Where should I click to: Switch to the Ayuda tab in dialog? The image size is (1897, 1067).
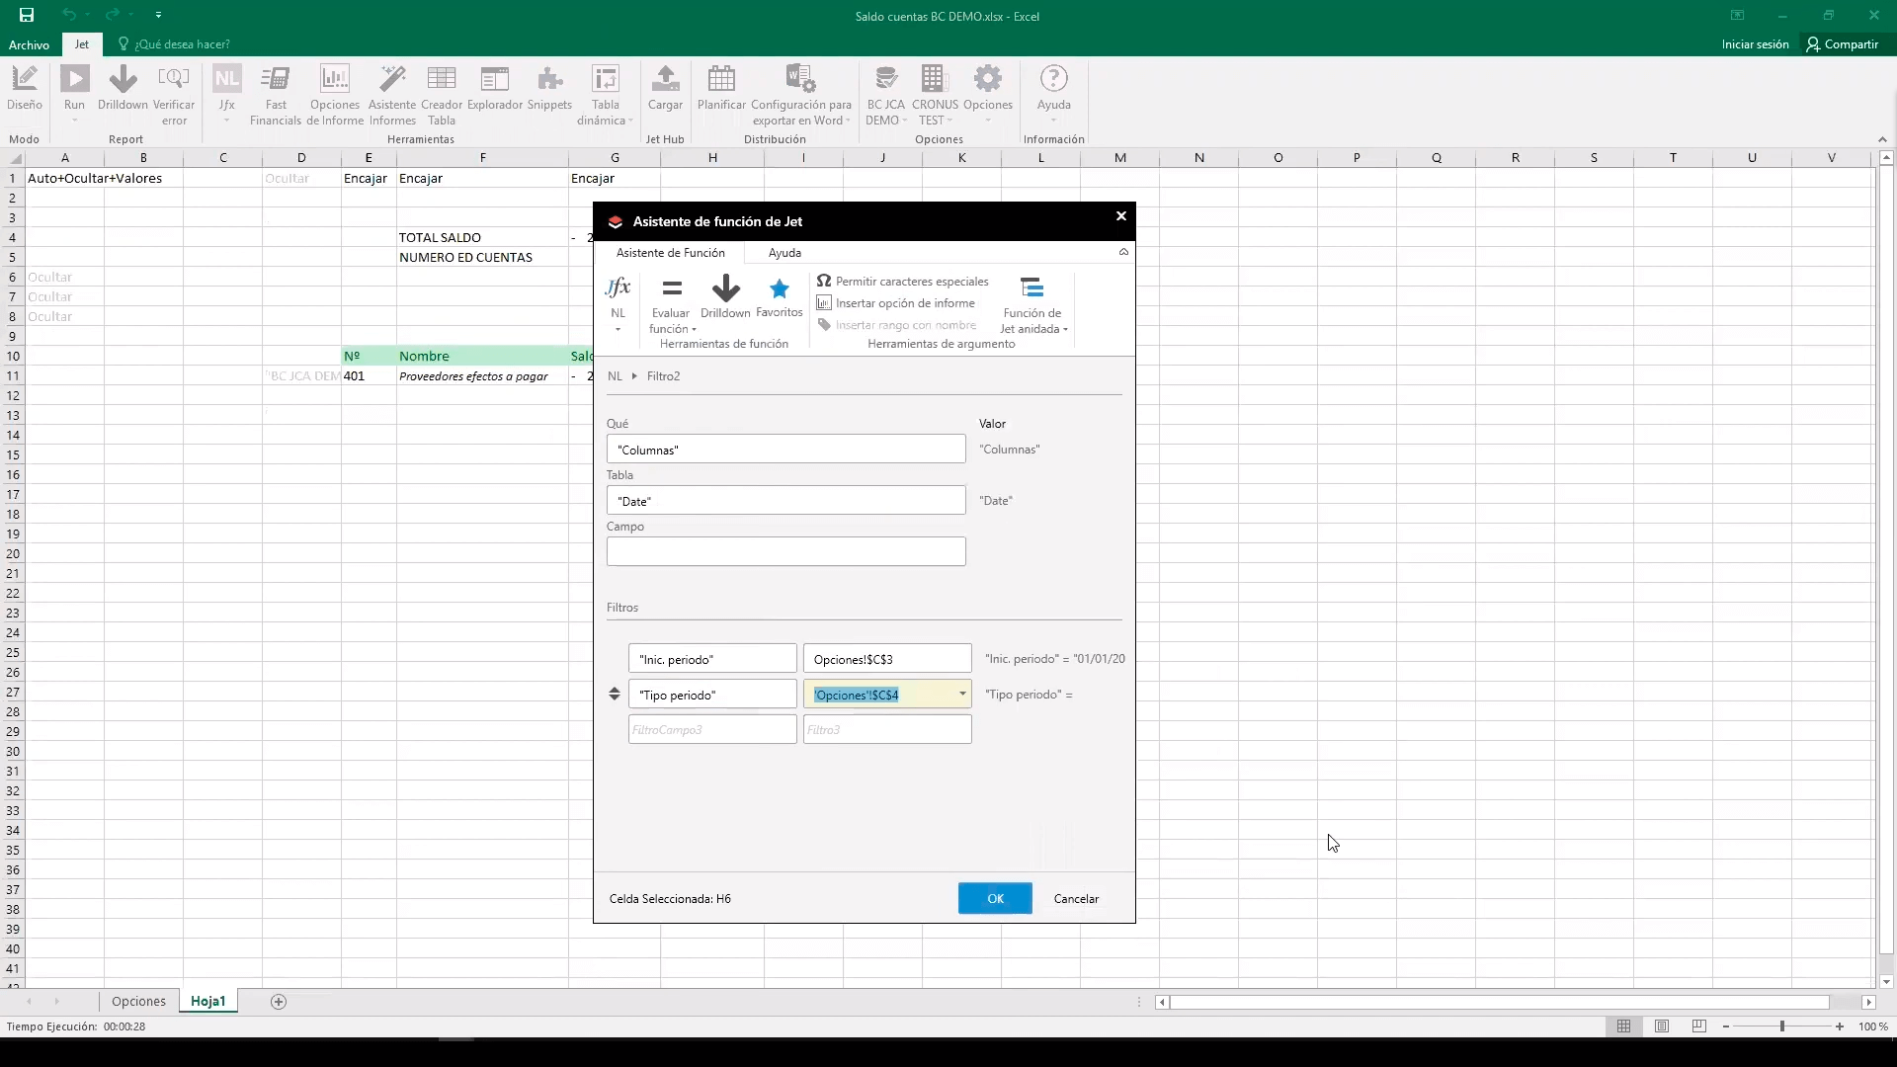pyautogui.click(x=784, y=253)
